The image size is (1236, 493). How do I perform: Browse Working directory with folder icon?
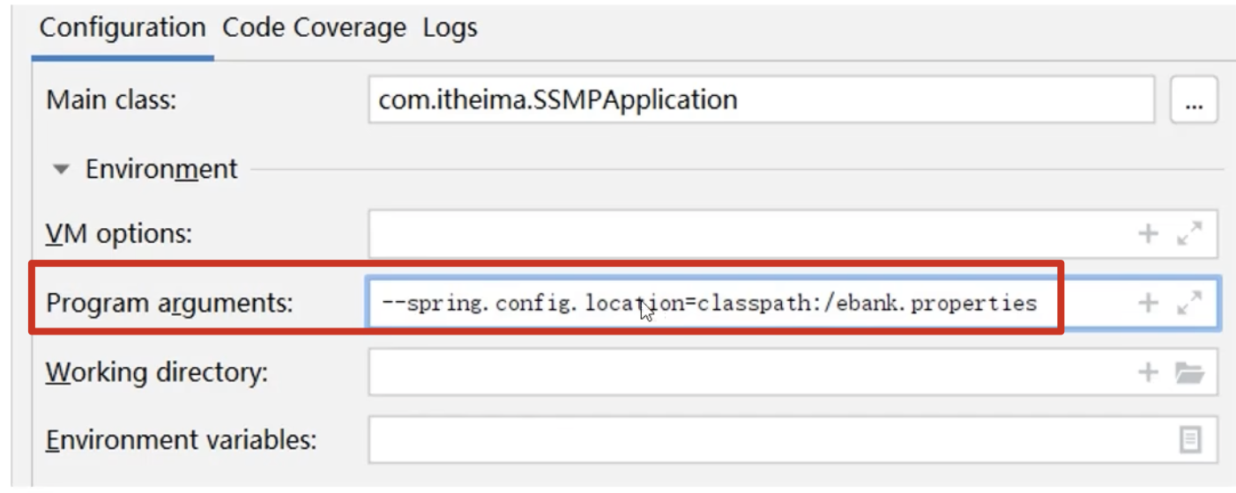(x=1189, y=372)
